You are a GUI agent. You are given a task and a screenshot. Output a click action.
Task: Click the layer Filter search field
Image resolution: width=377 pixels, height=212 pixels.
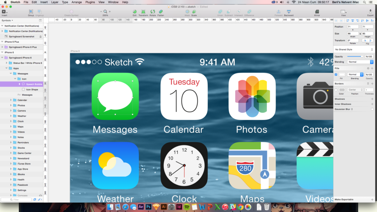16,199
